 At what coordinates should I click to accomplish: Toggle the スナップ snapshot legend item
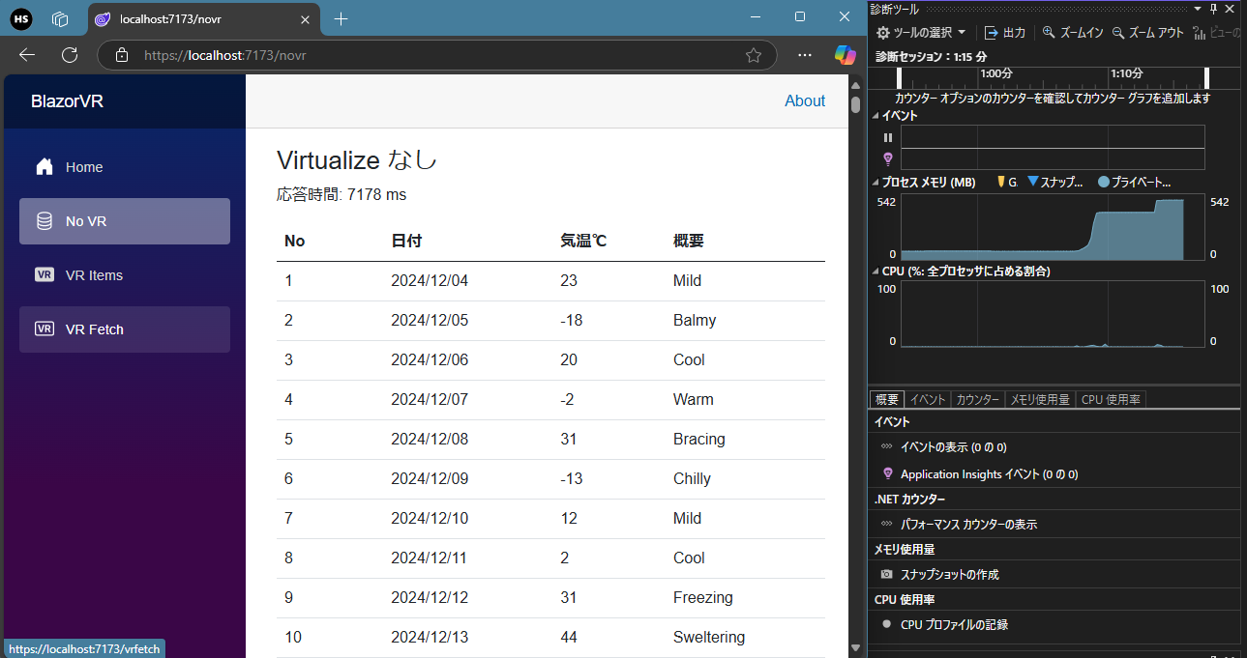click(1054, 182)
